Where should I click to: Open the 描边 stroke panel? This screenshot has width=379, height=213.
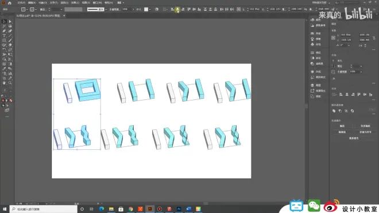[316, 52]
